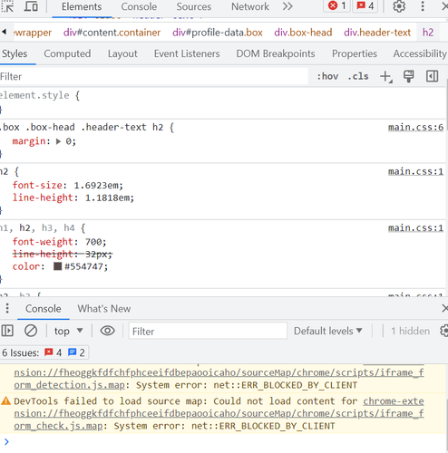Open the top JavaScript context dropdown
448x453 pixels.
tap(68, 331)
